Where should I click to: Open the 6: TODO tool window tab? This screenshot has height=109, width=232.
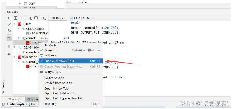coord(15,99)
